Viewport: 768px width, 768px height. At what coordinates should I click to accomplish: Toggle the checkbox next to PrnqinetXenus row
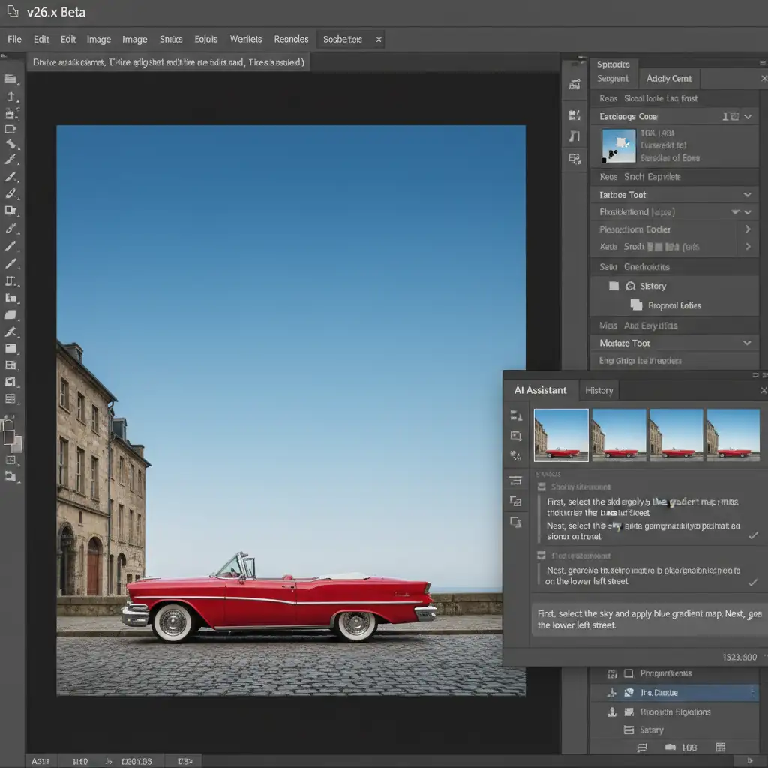pyautogui.click(x=628, y=673)
